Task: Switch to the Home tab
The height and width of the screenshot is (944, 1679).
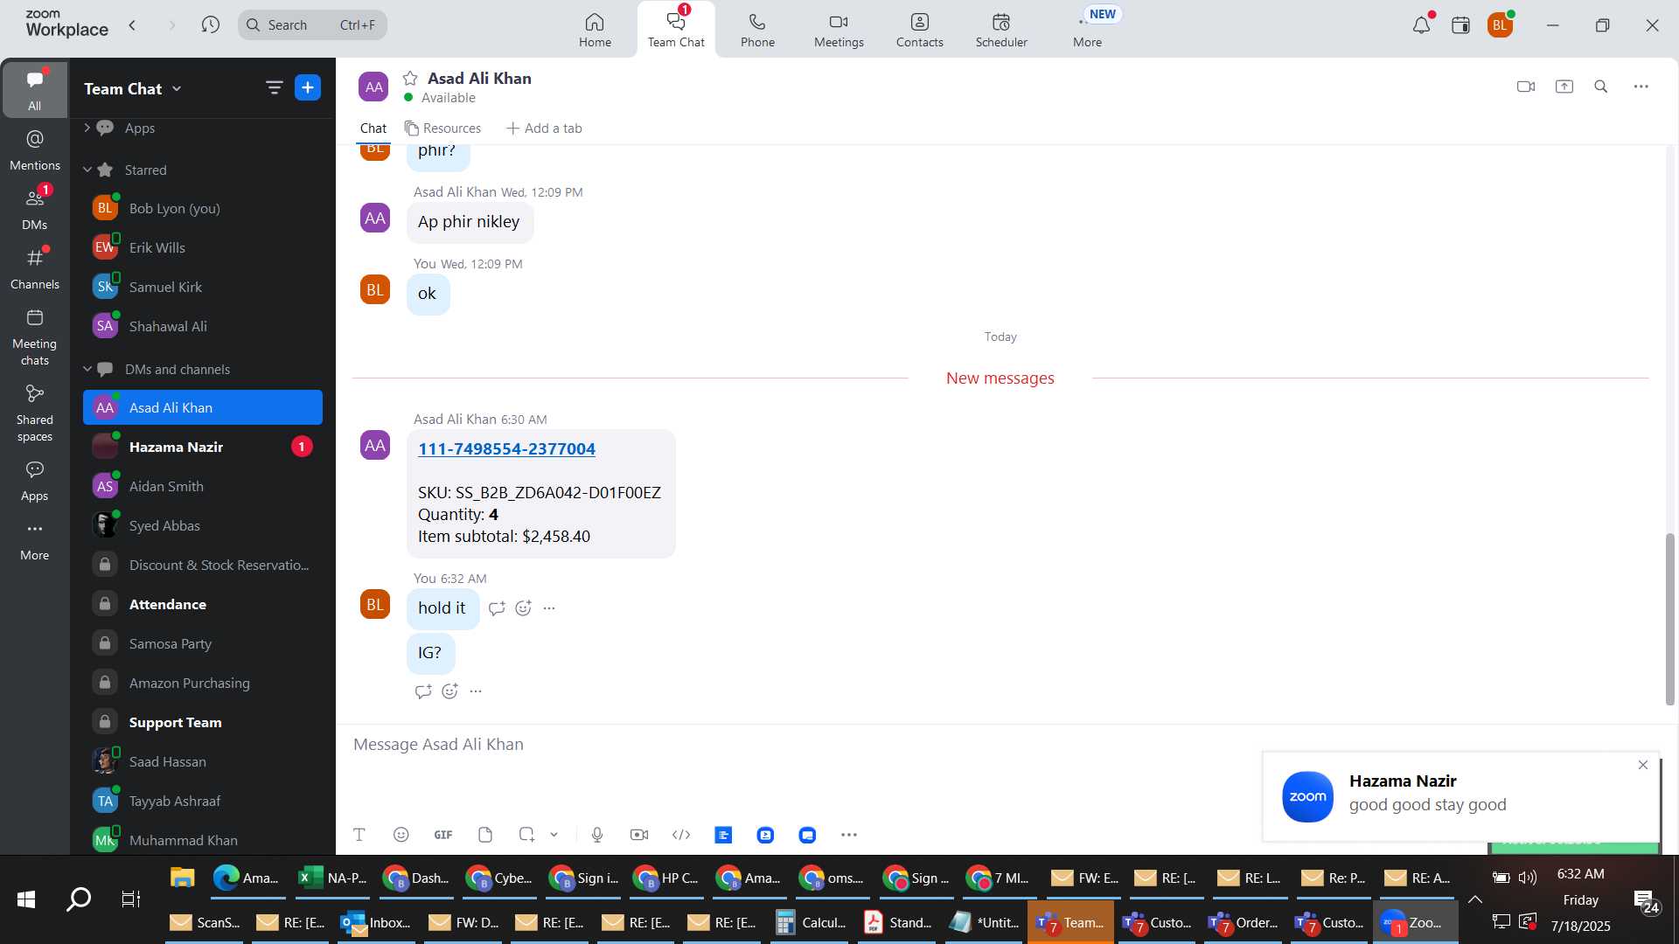Action: (595, 30)
